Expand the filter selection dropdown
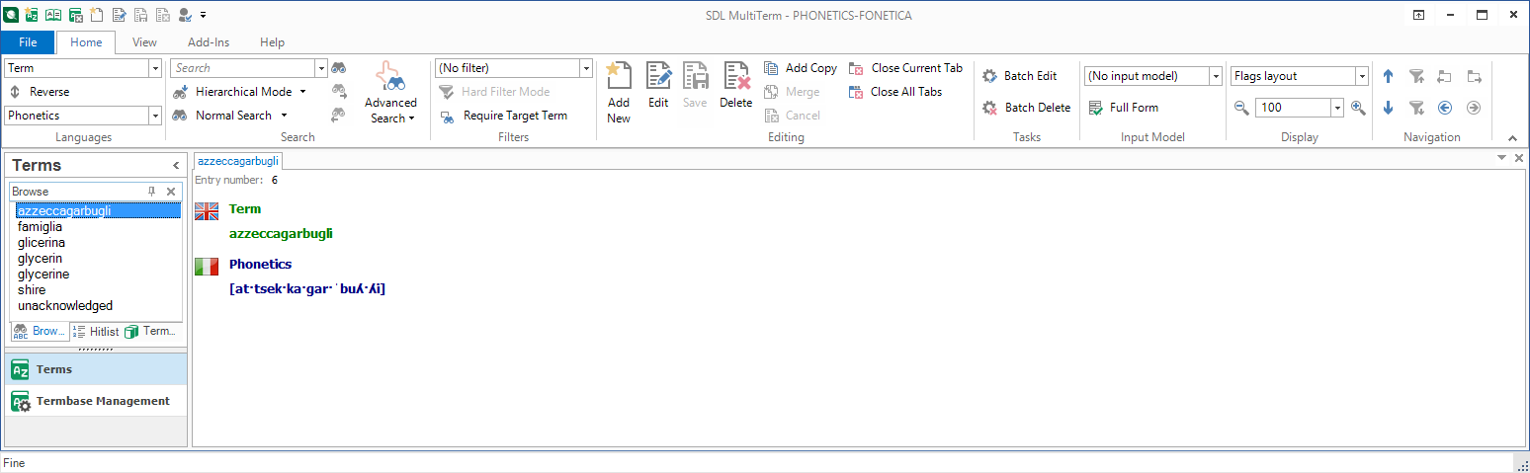 [585, 68]
